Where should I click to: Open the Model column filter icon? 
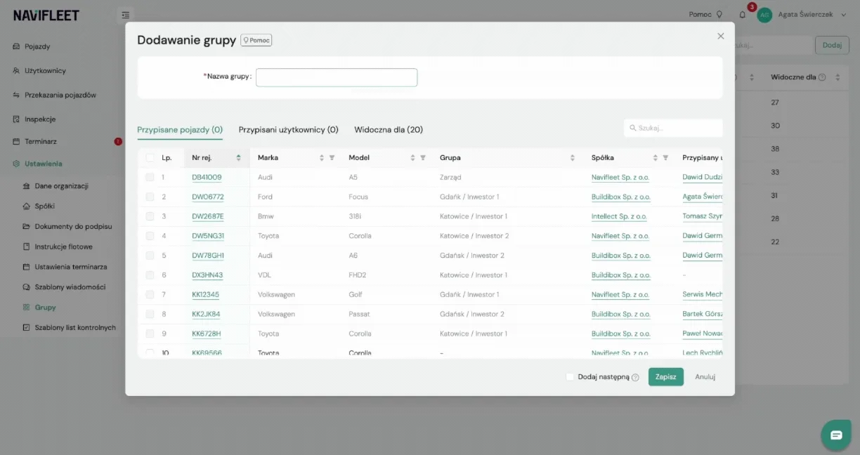423,158
